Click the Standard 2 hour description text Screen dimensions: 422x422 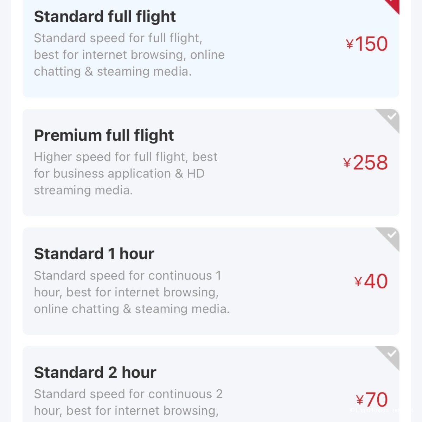tap(128, 402)
